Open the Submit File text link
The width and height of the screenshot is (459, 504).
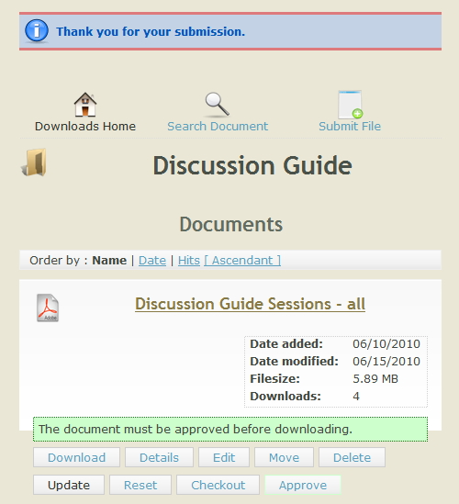tap(350, 127)
